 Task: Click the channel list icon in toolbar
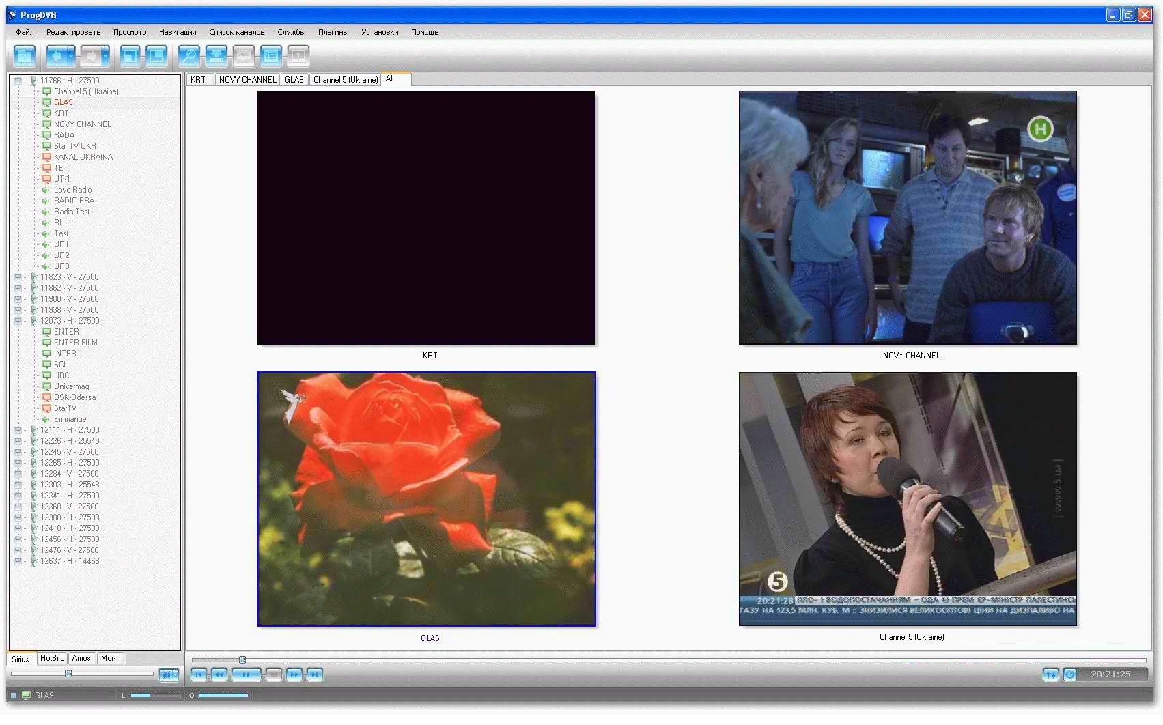point(271,56)
